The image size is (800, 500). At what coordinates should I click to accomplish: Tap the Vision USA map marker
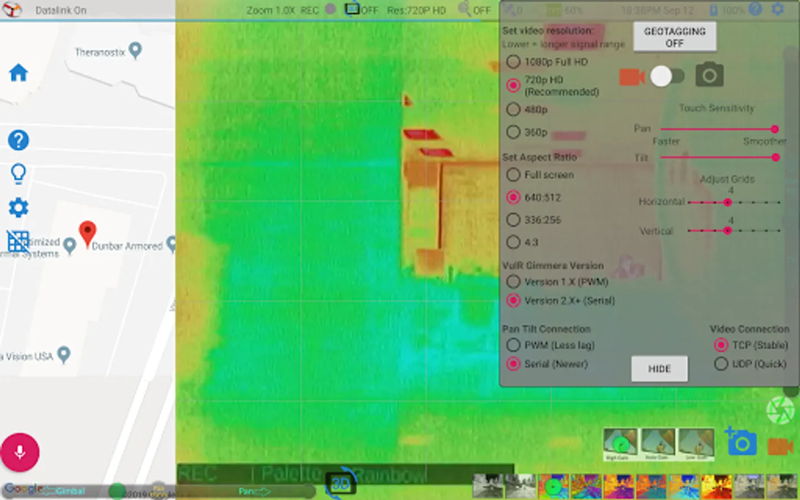64,354
